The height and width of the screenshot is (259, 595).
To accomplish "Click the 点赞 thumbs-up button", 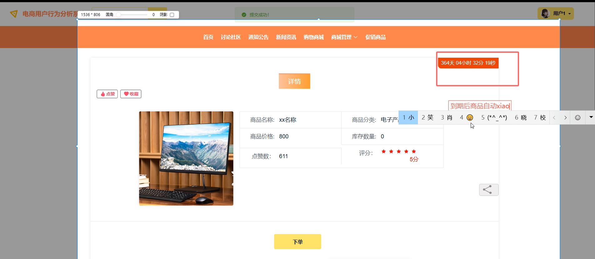I will pos(107,94).
